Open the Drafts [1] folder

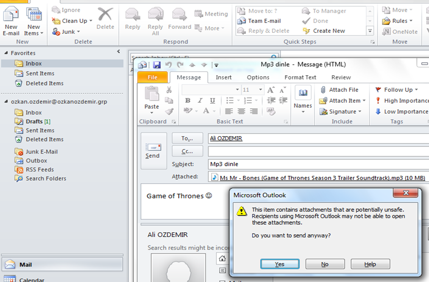[x=33, y=122]
